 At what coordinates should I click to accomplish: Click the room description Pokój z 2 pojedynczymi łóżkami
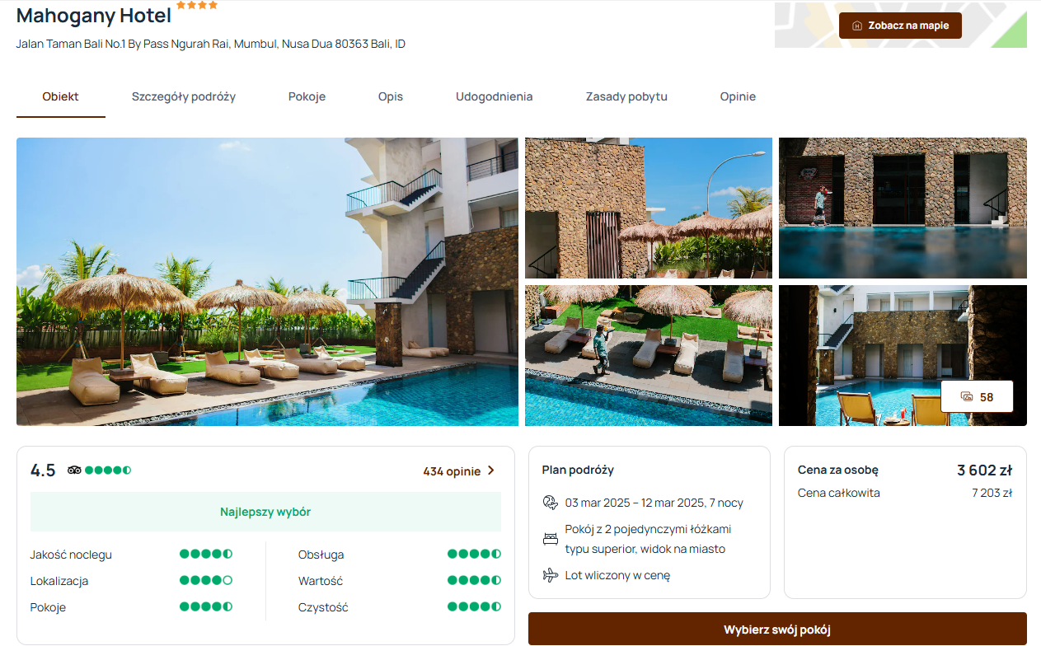648,539
